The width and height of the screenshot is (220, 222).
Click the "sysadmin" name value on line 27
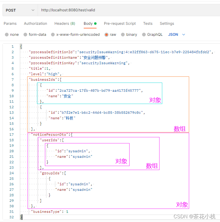[82, 190]
